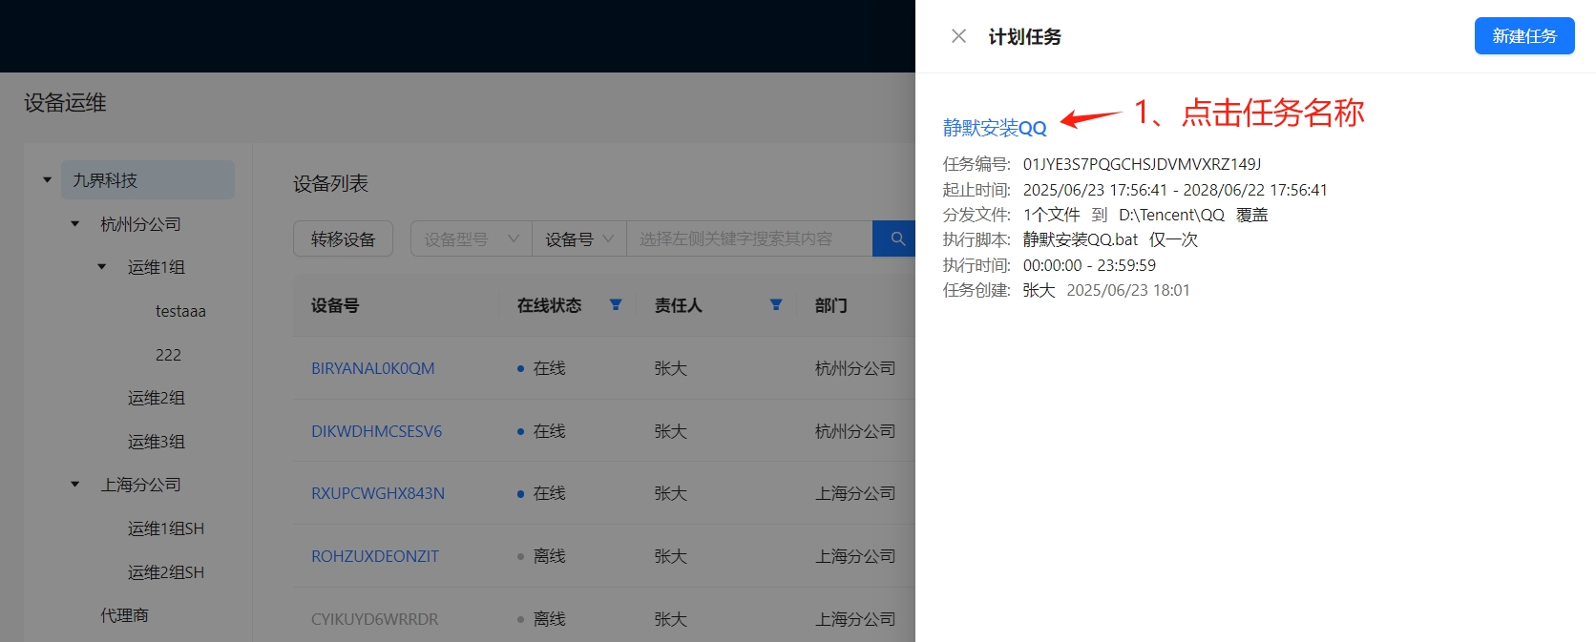Click the 00:00:00 - 23:59:59 execution time
The height and width of the screenshot is (642, 1596).
(x=1089, y=265)
